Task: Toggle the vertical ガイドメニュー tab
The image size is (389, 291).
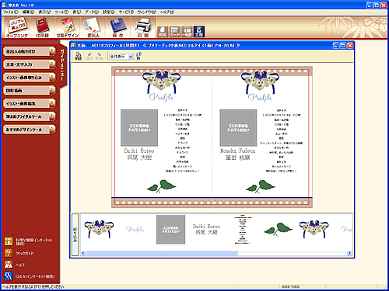Action: [62, 65]
